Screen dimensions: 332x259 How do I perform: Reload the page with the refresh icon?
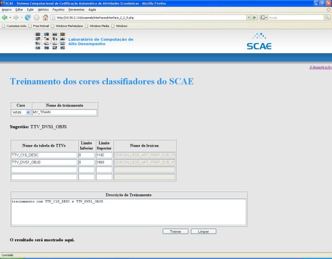pyautogui.click(x=28, y=18)
